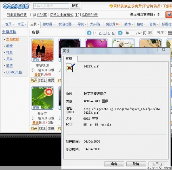
Task: Open the 购物车 link
Action: coord(42,15)
